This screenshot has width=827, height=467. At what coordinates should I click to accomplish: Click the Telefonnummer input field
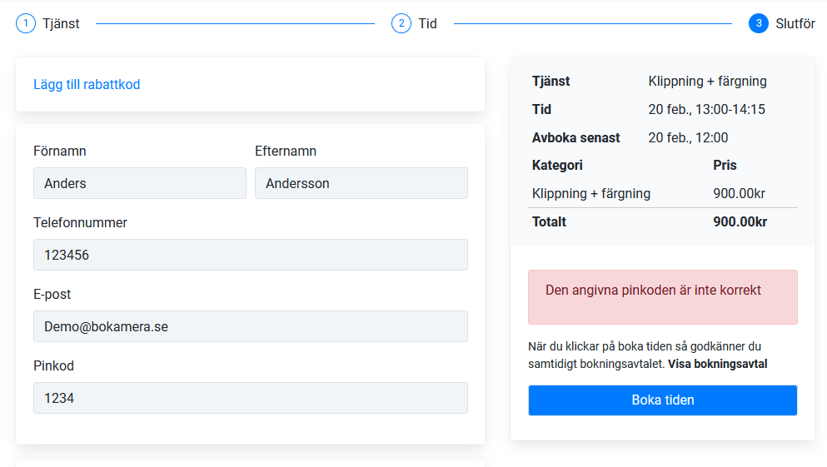[x=251, y=255]
